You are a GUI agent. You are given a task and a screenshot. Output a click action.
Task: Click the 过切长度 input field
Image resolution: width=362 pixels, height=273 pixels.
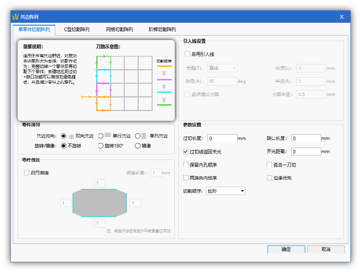[x=222, y=139]
